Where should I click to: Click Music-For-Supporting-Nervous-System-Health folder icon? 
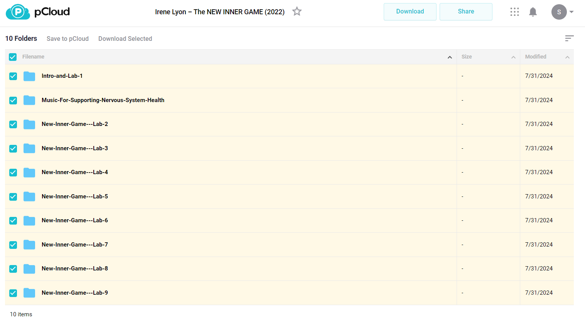click(x=29, y=100)
